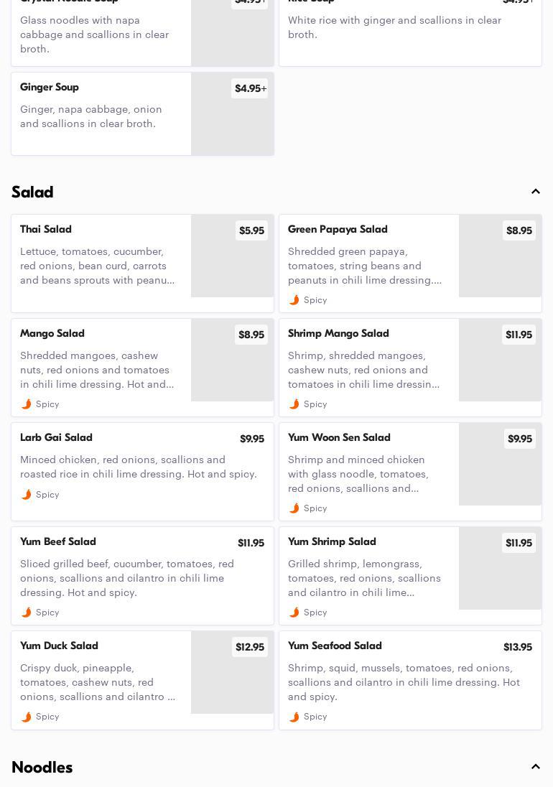Click the Salad section heading
The image size is (553, 787).
click(x=32, y=192)
